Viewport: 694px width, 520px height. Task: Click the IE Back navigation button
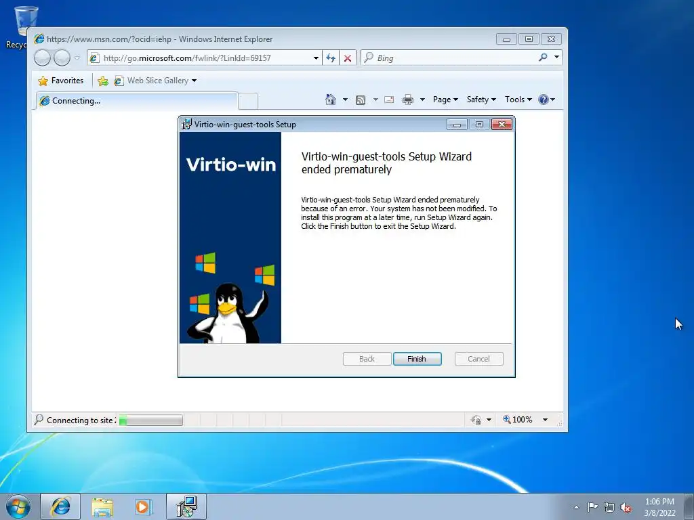point(43,58)
